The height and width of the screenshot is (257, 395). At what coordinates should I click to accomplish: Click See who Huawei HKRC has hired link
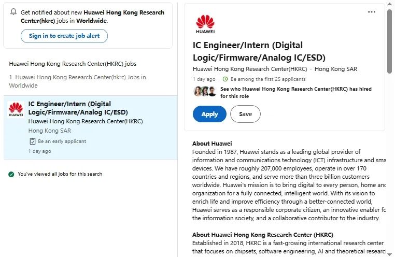tap(296, 92)
